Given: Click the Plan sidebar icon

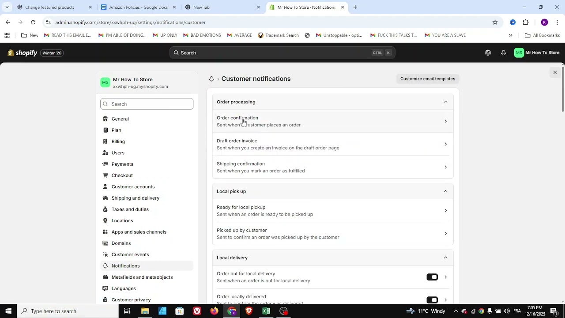Looking at the screenshot, I should [x=105, y=130].
